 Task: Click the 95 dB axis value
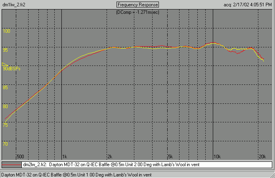pos(6,50)
